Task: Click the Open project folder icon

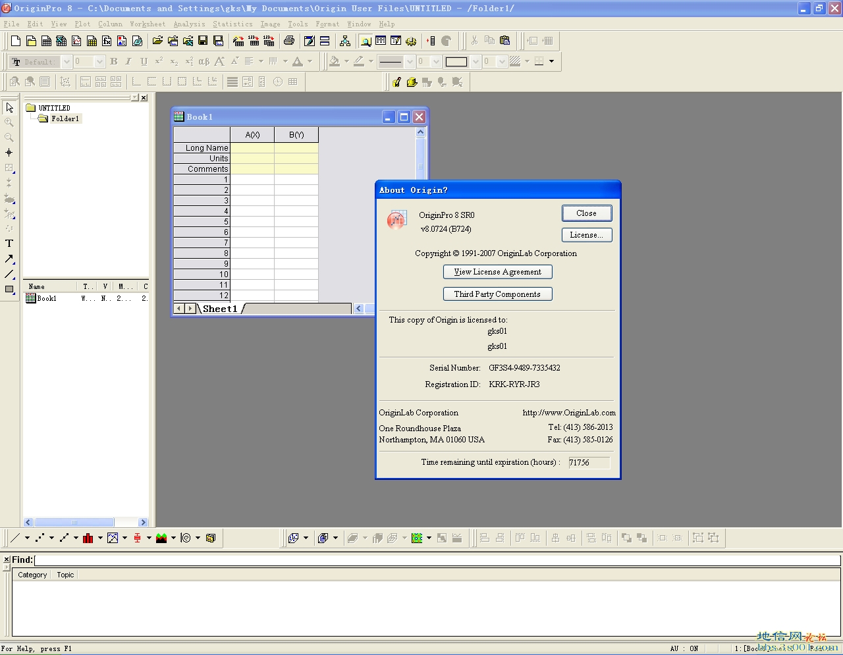Action: tap(157, 41)
